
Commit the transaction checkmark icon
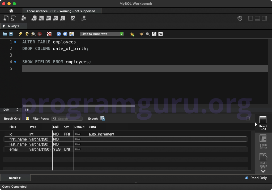click(x=59, y=34)
